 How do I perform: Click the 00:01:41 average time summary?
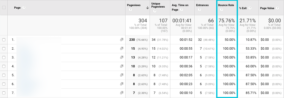click(182, 21)
